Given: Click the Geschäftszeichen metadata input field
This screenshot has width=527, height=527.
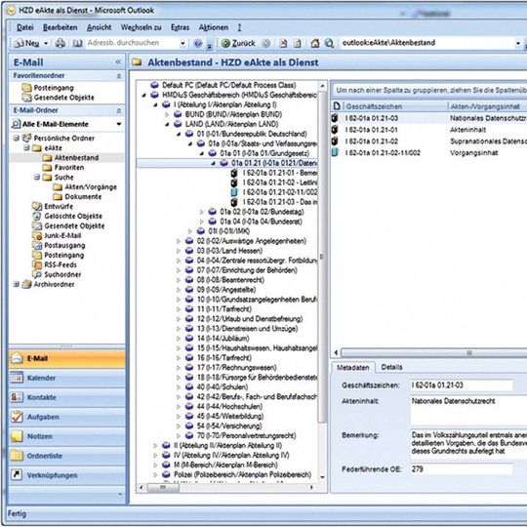Looking at the screenshot, I should (x=462, y=385).
